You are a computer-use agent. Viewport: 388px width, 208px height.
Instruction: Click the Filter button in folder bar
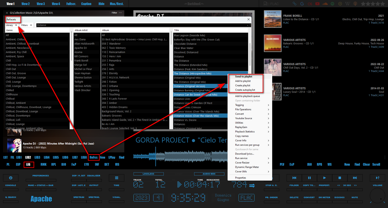click(x=114, y=13)
